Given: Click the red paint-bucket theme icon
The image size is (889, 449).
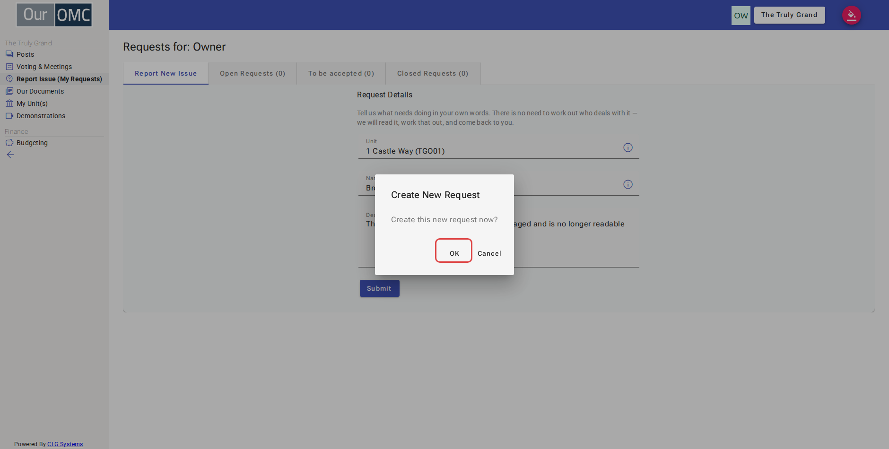Looking at the screenshot, I should [851, 15].
